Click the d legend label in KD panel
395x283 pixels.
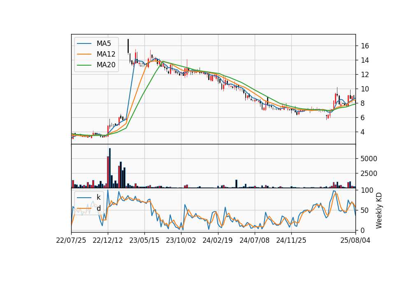(98, 208)
